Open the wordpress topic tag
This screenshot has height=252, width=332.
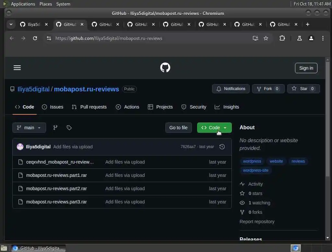tap(252, 161)
